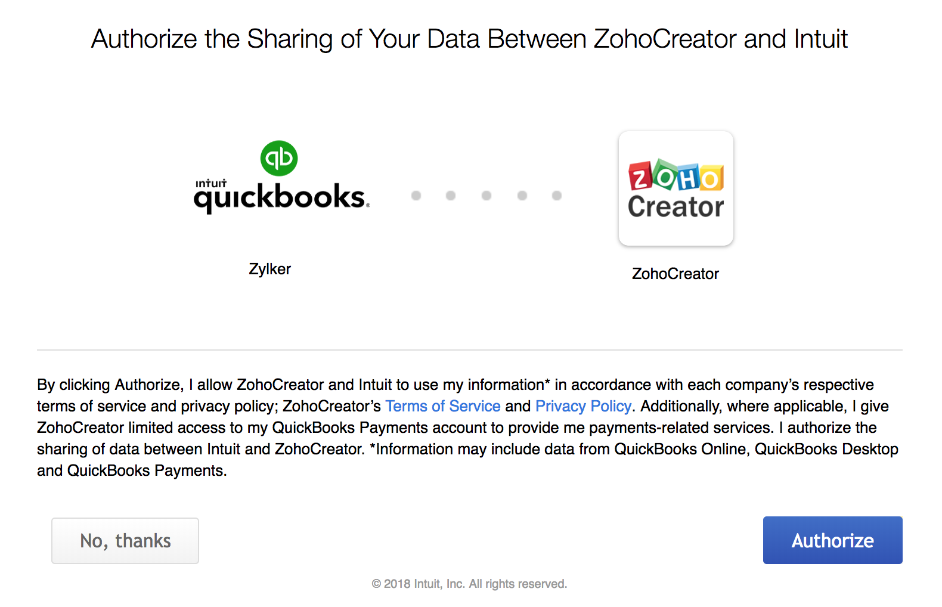This screenshot has height=607, width=942.
Task: Decline by pressing No, thanks
Action: coord(125,541)
